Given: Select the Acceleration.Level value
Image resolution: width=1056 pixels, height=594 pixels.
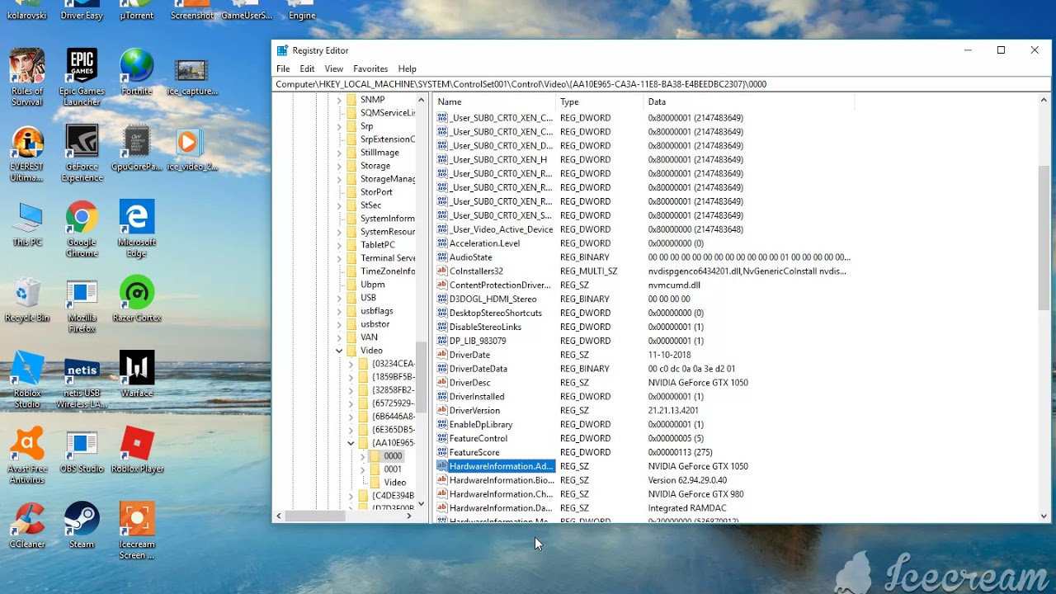Looking at the screenshot, I should (x=484, y=243).
